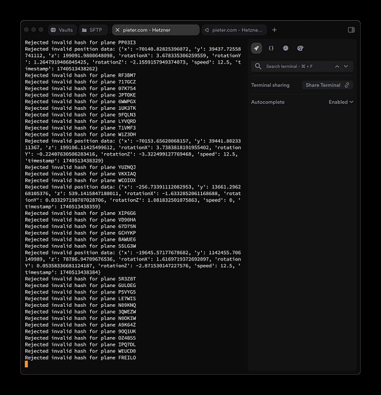Open the snippets curly braces icon
Viewport: 381px width, 395px height.
coord(271,48)
